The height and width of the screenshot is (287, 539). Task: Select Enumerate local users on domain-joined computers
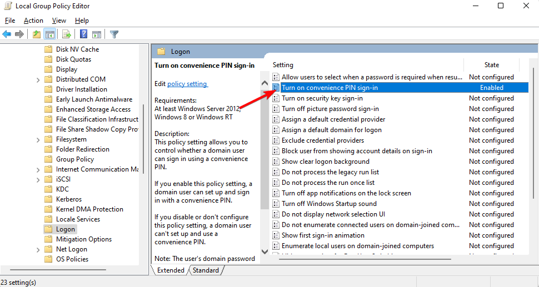pos(357,246)
